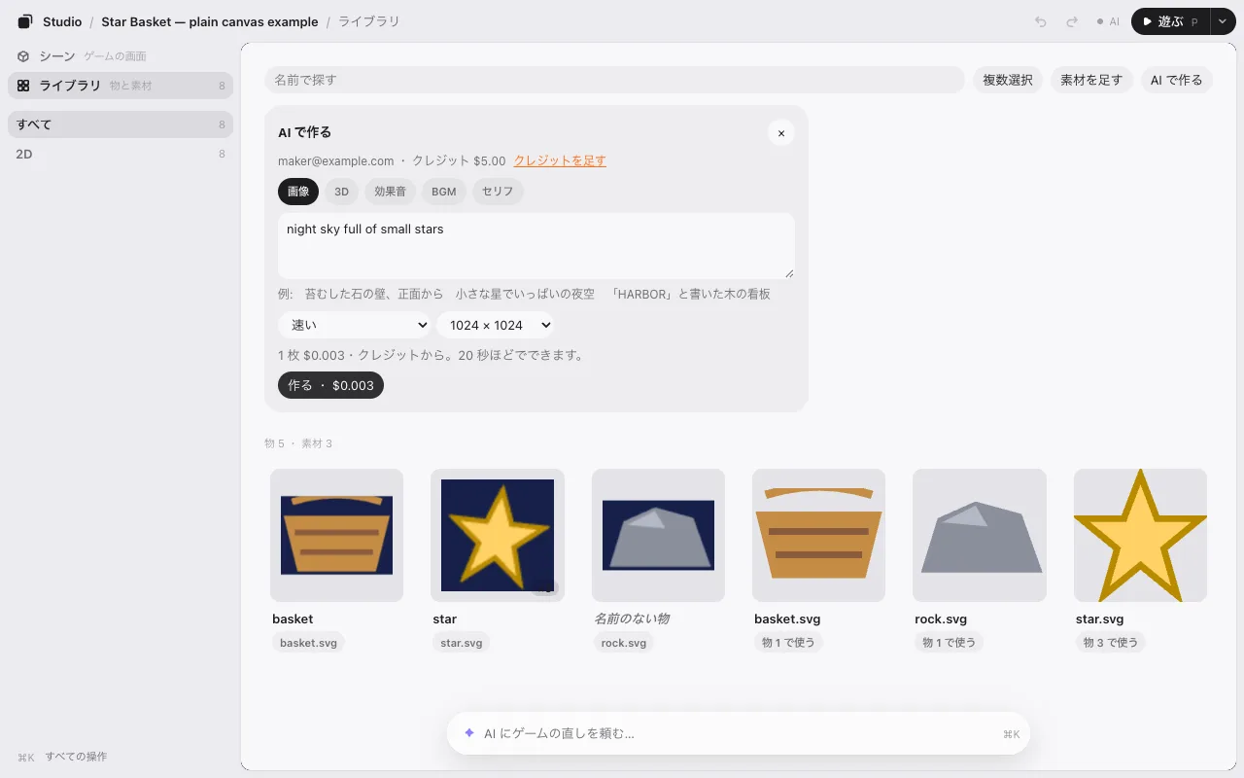Click the prompt text area

536,246
